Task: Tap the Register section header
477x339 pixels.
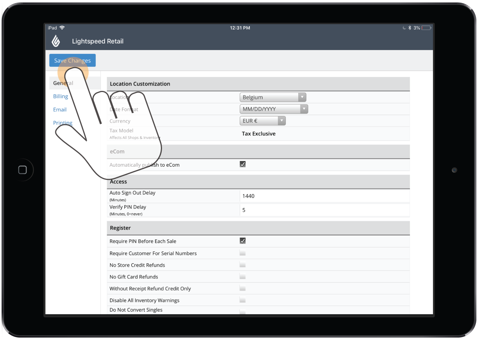Action: [x=258, y=228]
